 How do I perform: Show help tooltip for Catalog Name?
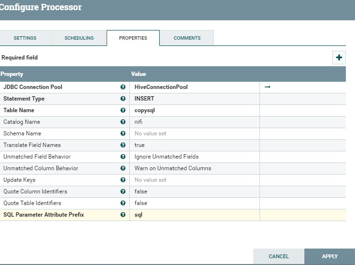click(123, 122)
